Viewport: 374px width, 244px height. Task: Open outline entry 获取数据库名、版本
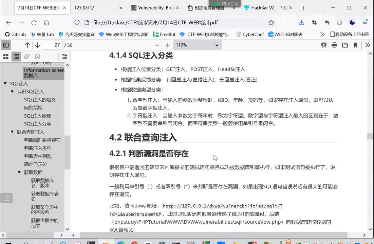pyautogui.click(x=42, y=183)
